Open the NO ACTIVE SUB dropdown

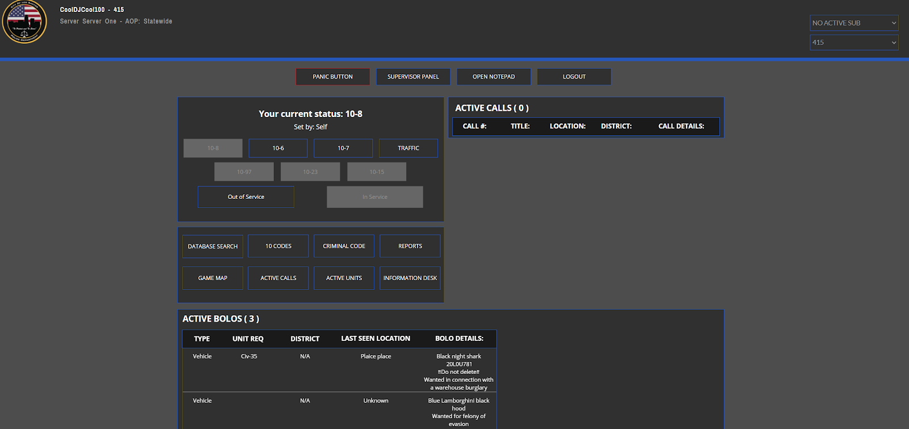[853, 23]
